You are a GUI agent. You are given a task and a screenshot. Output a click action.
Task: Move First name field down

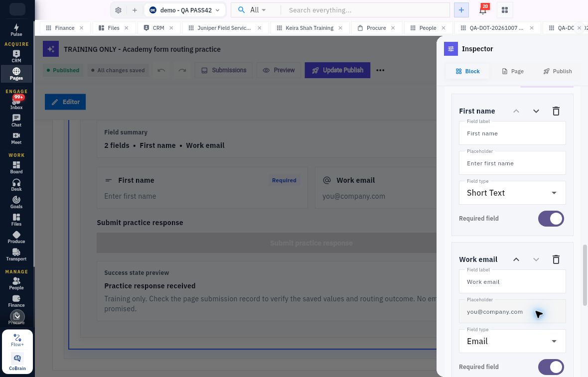(x=536, y=111)
